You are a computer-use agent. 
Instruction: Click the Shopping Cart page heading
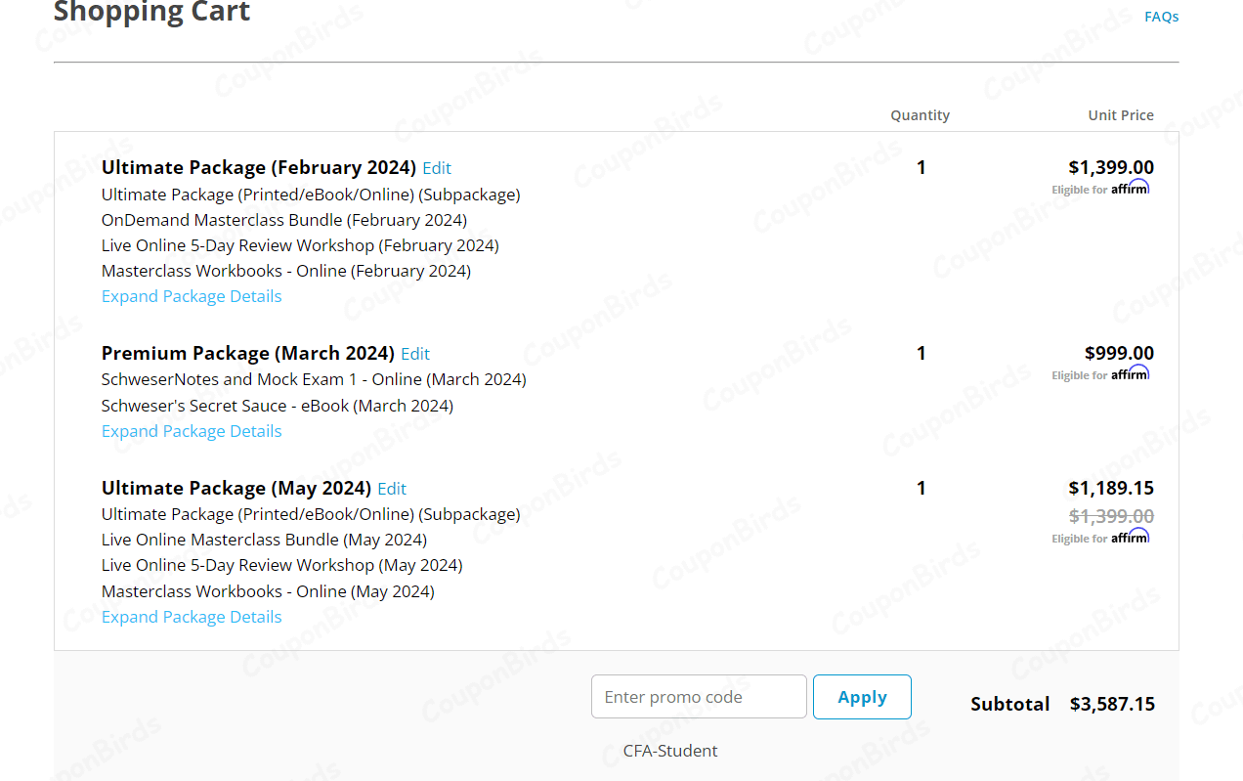tap(151, 13)
